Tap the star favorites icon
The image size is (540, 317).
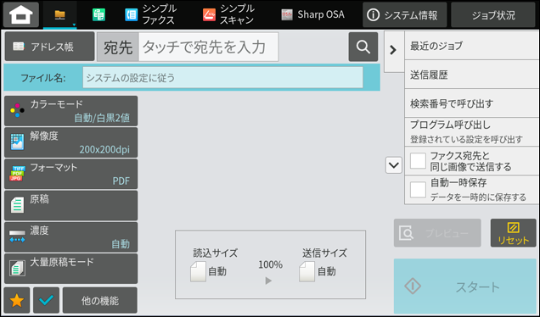pos(17,301)
